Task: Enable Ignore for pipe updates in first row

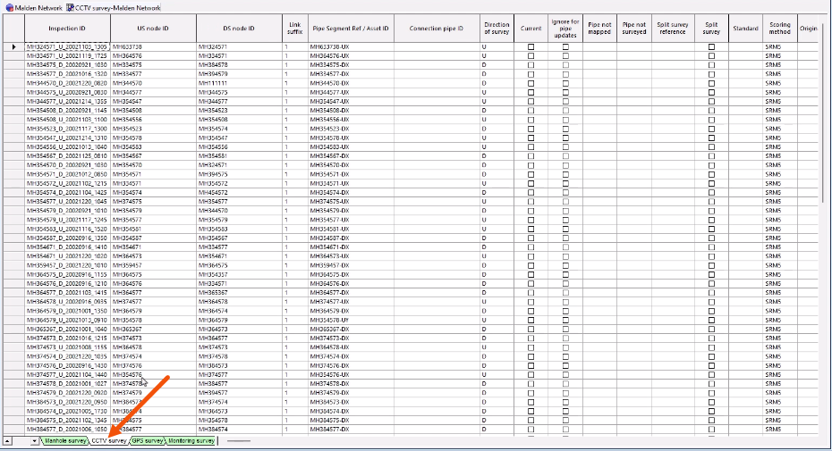Action: [565, 46]
